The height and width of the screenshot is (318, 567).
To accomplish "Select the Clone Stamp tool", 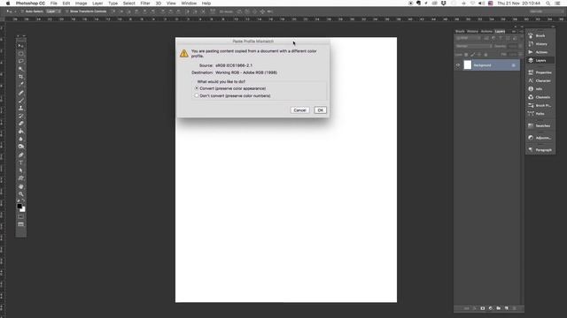I will (x=20, y=108).
